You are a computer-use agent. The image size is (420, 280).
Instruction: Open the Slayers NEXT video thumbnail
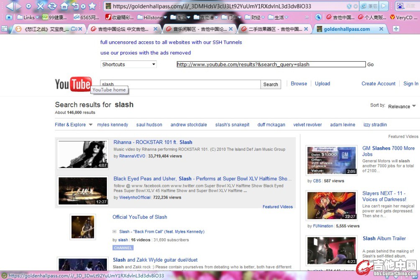pos(332,205)
